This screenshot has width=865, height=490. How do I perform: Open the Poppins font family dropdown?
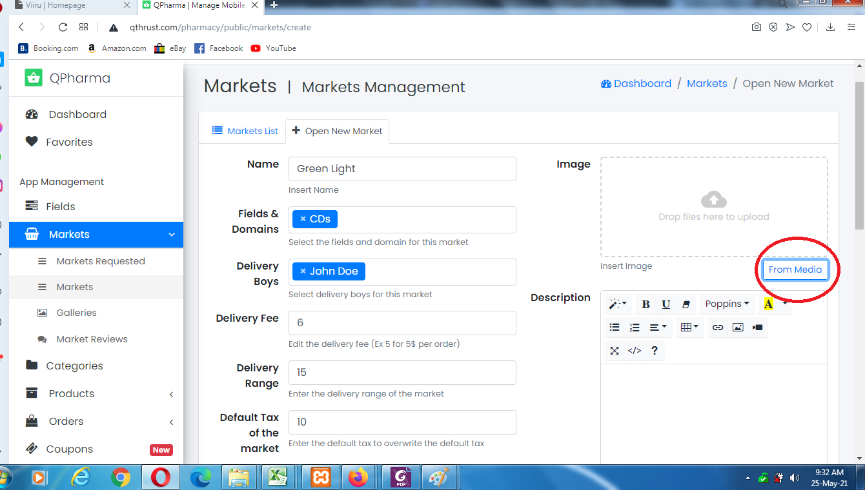coord(727,304)
